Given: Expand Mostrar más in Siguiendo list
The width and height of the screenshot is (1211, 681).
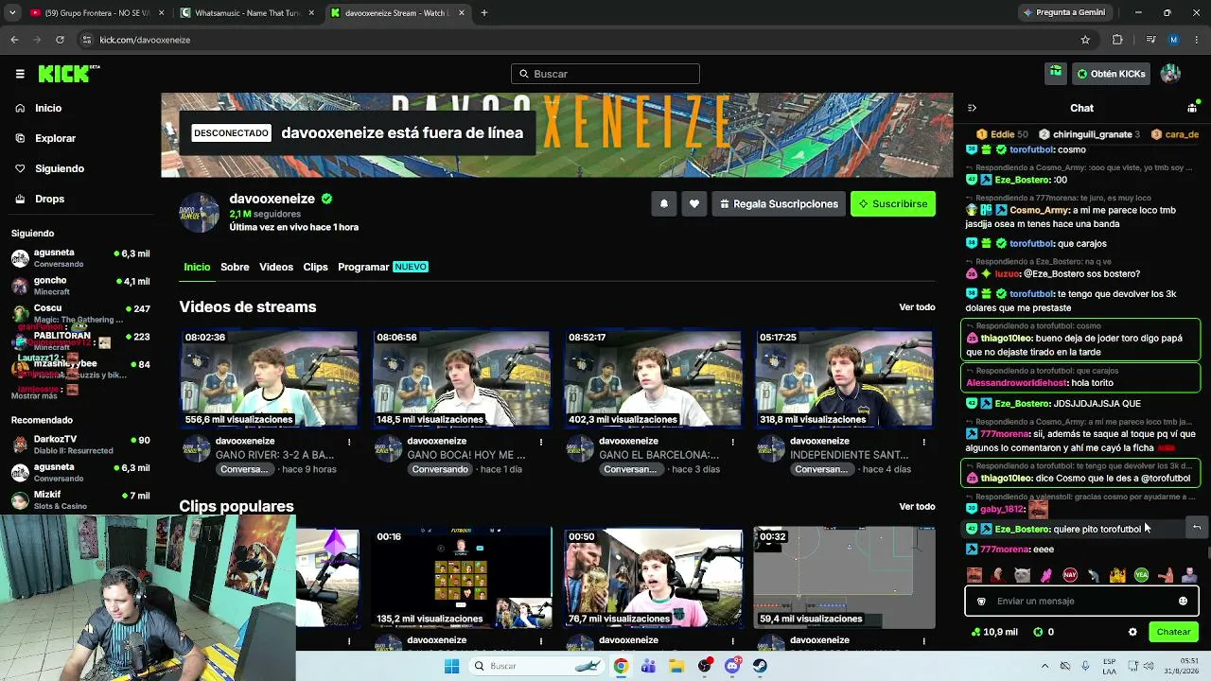Looking at the screenshot, I should (34, 395).
